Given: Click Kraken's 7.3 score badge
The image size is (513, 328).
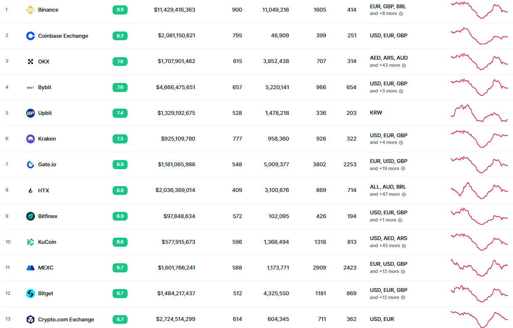Looking at the screenshot, I should pos(120,138).
